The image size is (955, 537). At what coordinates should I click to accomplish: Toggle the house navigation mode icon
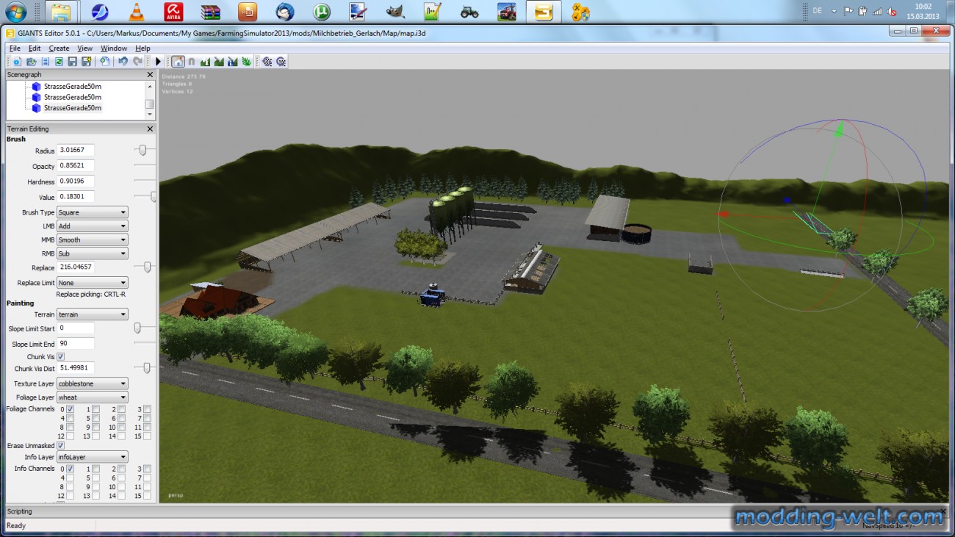(x=178, y=62)
